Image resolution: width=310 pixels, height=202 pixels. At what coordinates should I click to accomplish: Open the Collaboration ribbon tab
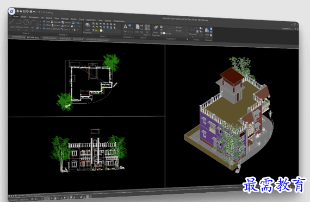[x=119, y=21]
